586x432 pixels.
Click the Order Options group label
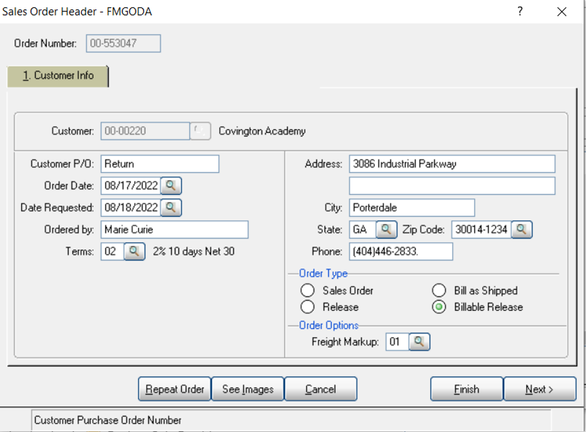(x=329, y=325)
